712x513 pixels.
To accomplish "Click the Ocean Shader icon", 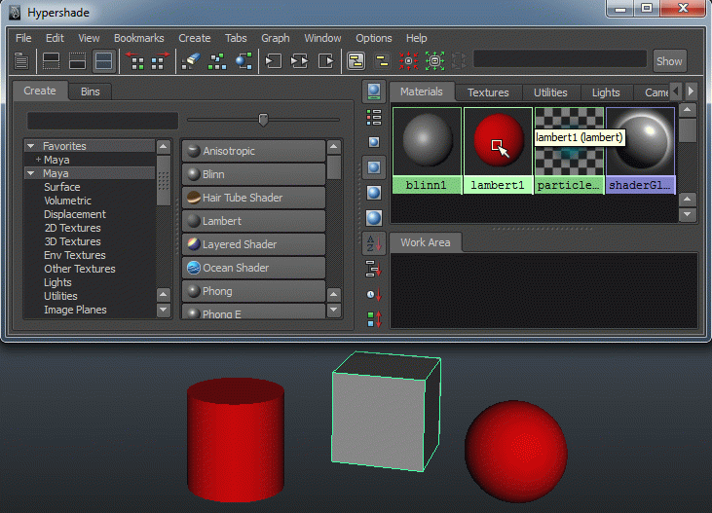I will click(x=194, y=268).
